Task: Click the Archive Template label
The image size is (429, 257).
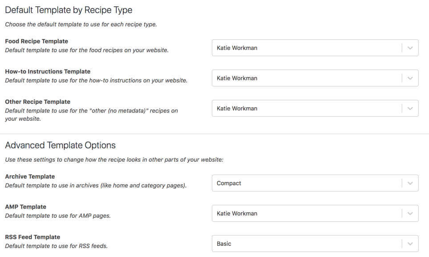Action: click(30, 176)
